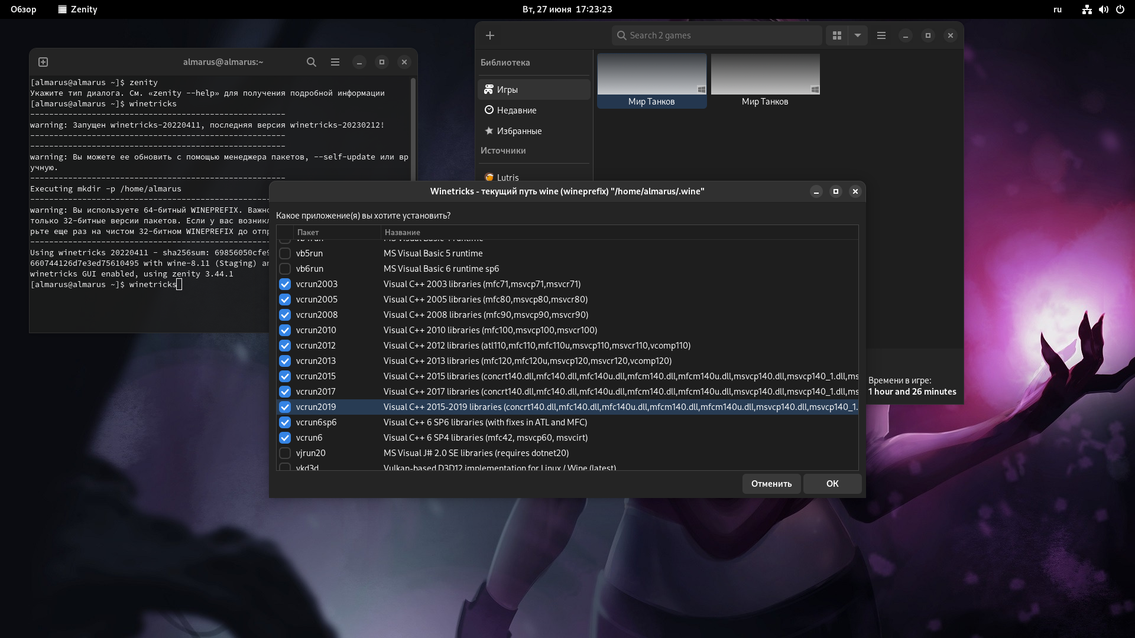
Task: Open Lutris view options dropdown arrow
Action: coord(858,35)
